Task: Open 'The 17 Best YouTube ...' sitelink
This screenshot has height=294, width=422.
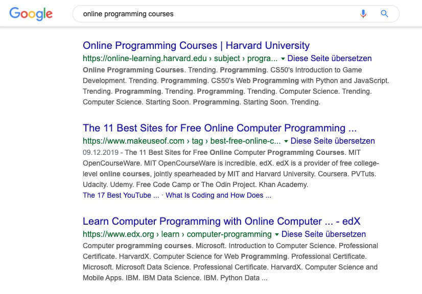Action: 121,195
